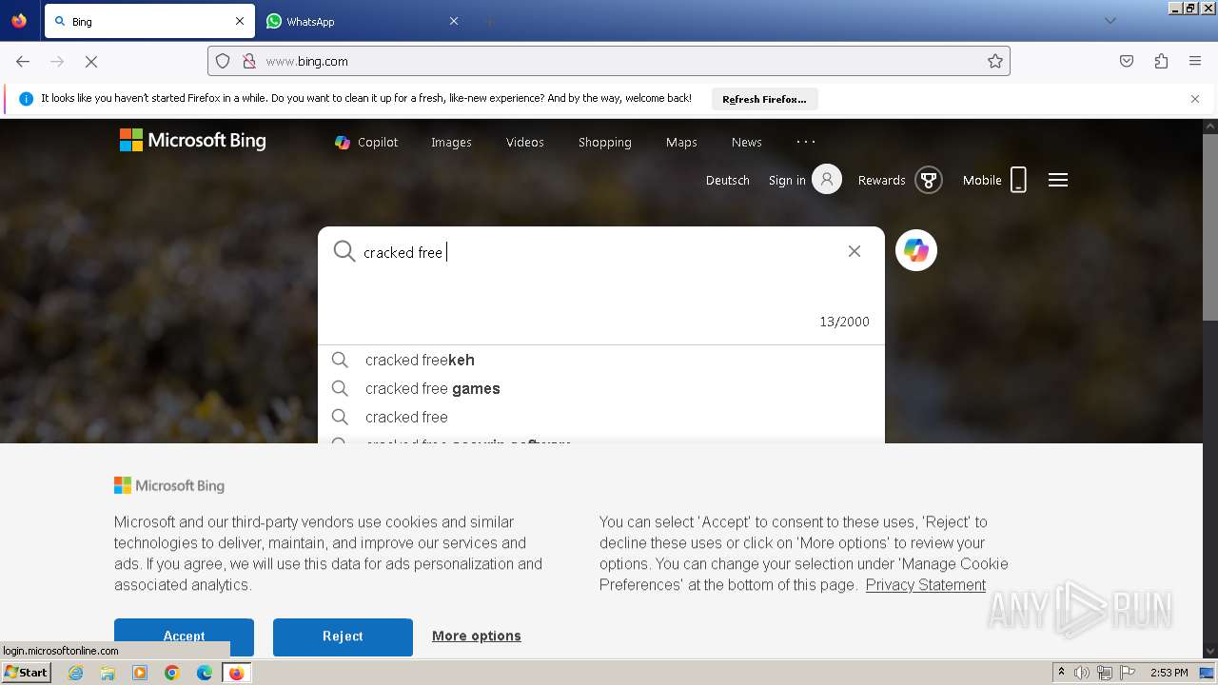Switch to the WhatsApp tab

coord(362,21)
